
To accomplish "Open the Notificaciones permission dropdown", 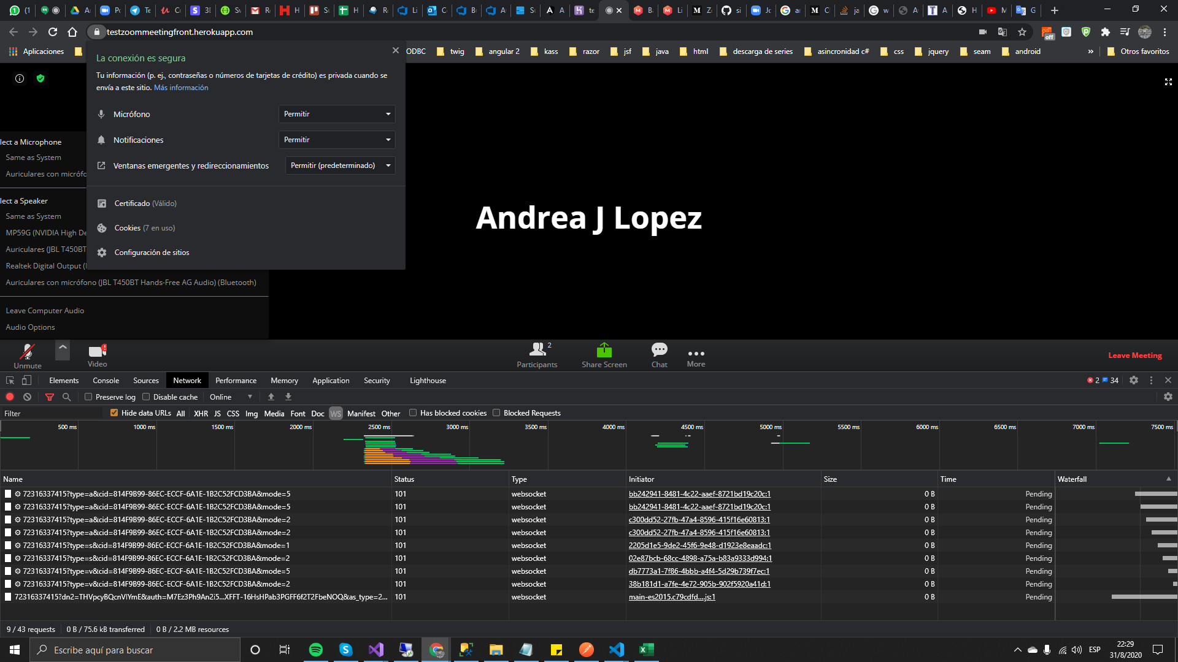I will tap(337, 140).
